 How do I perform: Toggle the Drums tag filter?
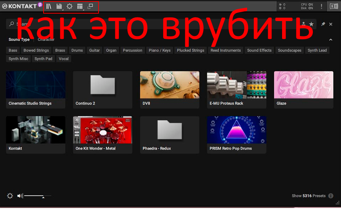pyautogui.click(x=77, y=50)
